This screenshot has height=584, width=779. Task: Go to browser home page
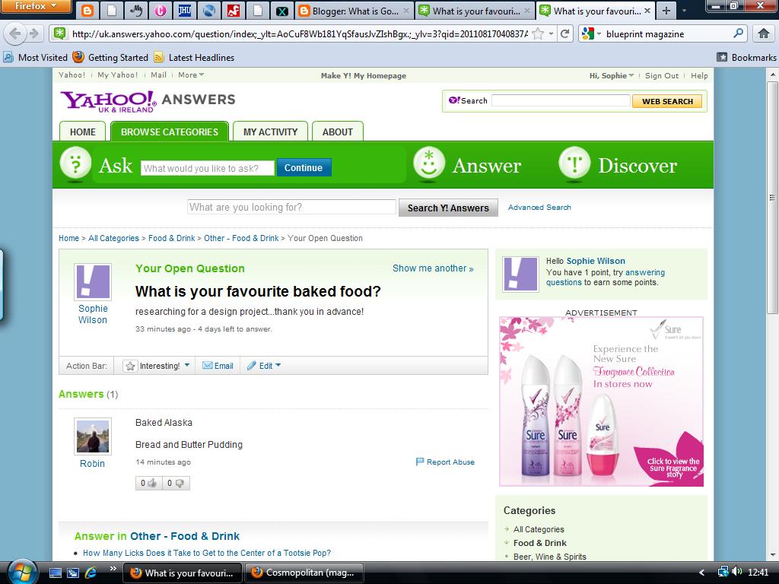tap(764, 33)
